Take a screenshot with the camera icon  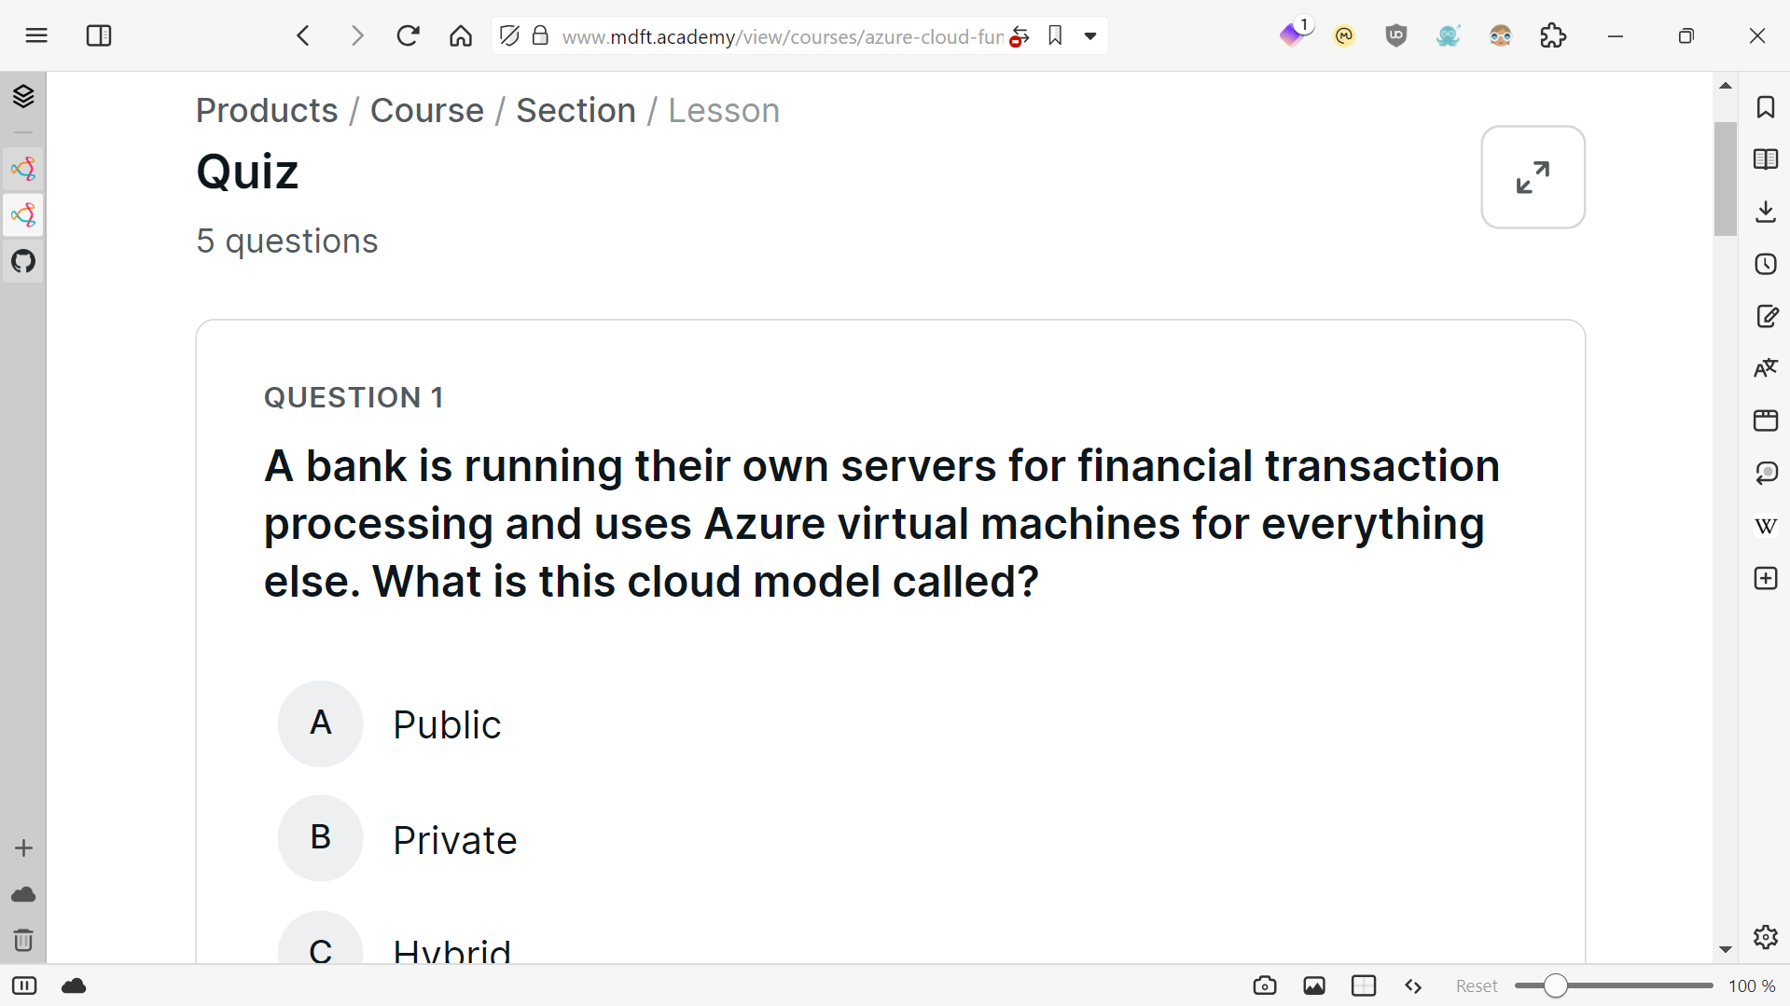pos(1265,985)
